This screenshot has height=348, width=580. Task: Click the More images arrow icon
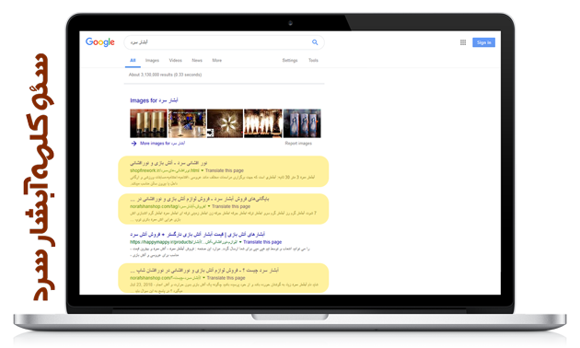pyautogui.click(x=133, y=143)
